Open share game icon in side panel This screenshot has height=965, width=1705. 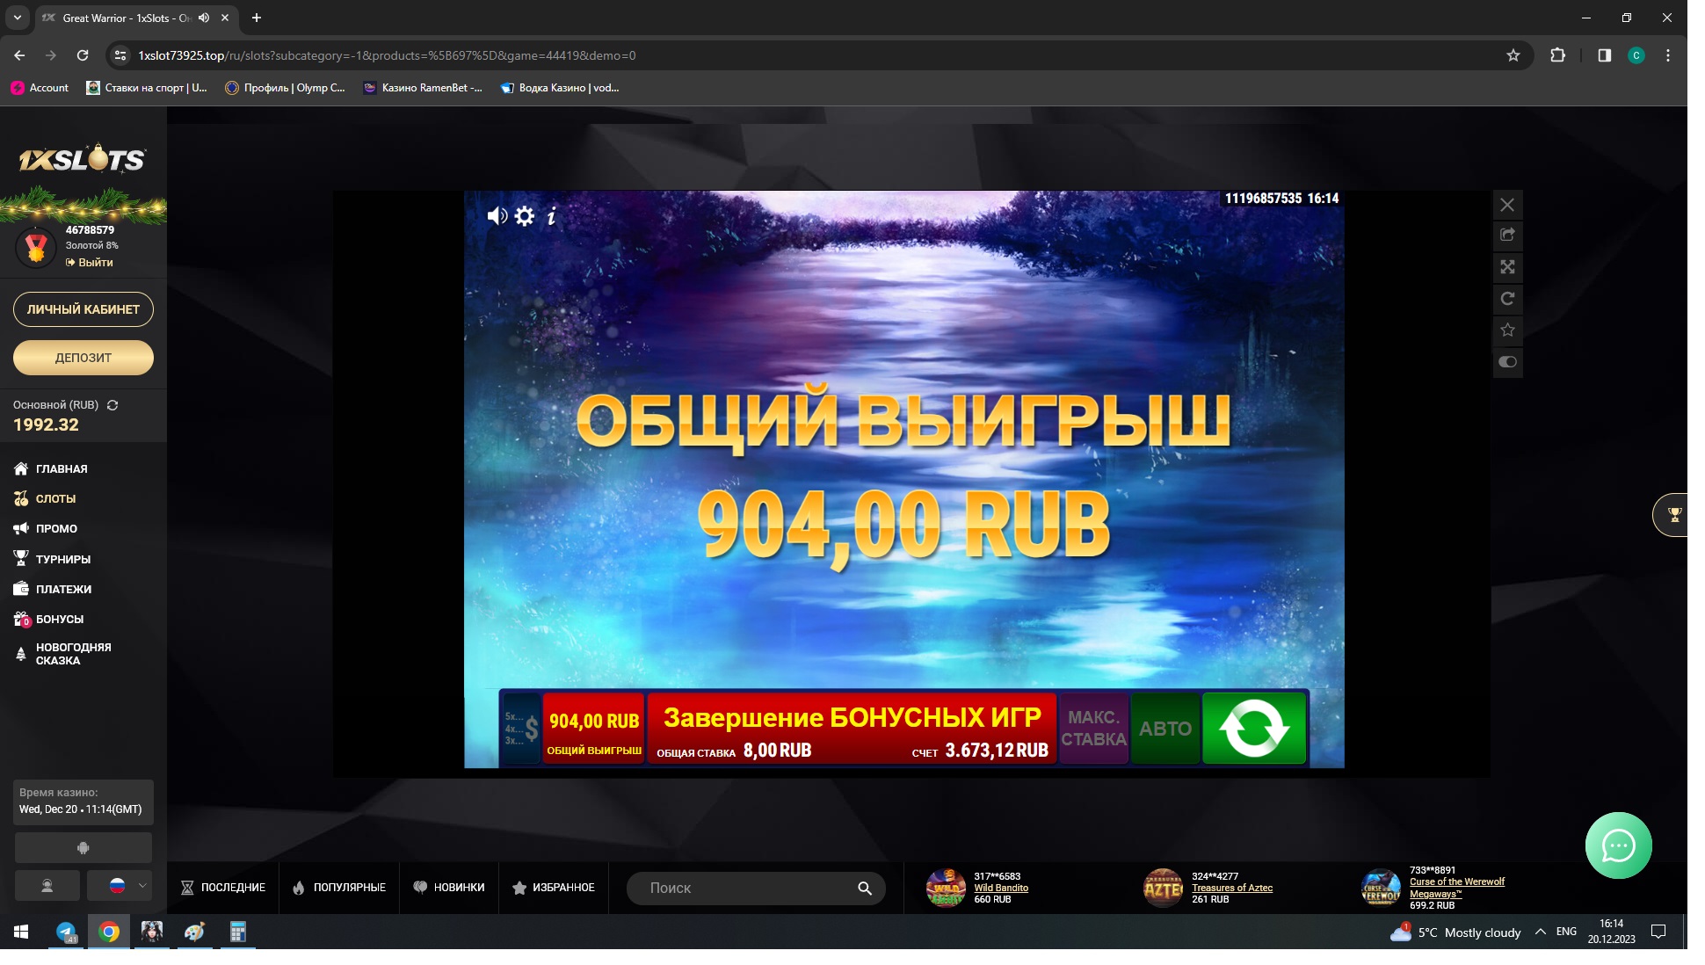[x=1507, y=235]
